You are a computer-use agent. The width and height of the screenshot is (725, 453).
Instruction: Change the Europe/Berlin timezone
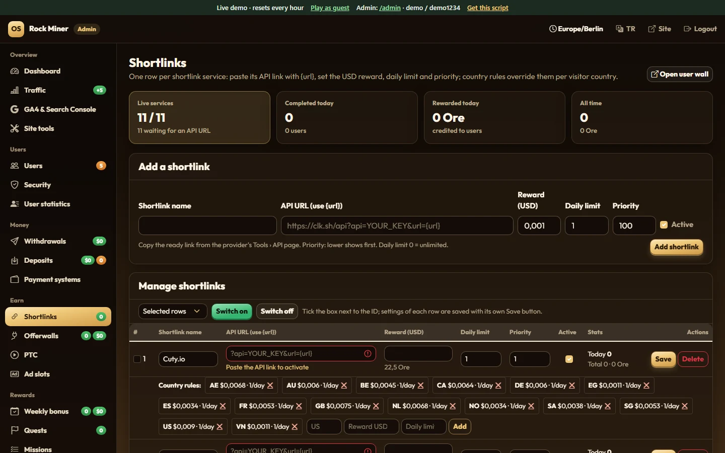click(576, 29)
